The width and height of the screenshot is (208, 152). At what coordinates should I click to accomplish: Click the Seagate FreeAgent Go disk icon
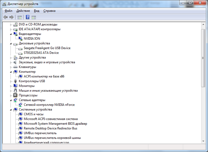(x=20, y=48)
